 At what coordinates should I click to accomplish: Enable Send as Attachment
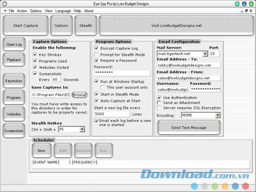coord(159,103)
